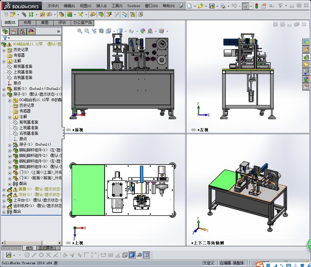Viewport: 311px width, 267px height.
Task: Select the 模型 bottom tab
Action: [29, 248]
